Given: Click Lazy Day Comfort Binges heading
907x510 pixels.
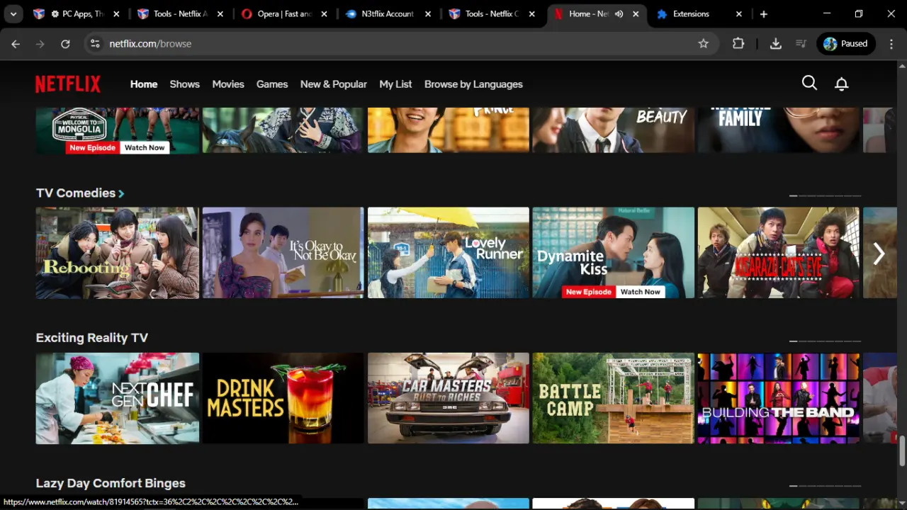Looking at the screenshot, I should pyautogui.click(x=111, y=483).
